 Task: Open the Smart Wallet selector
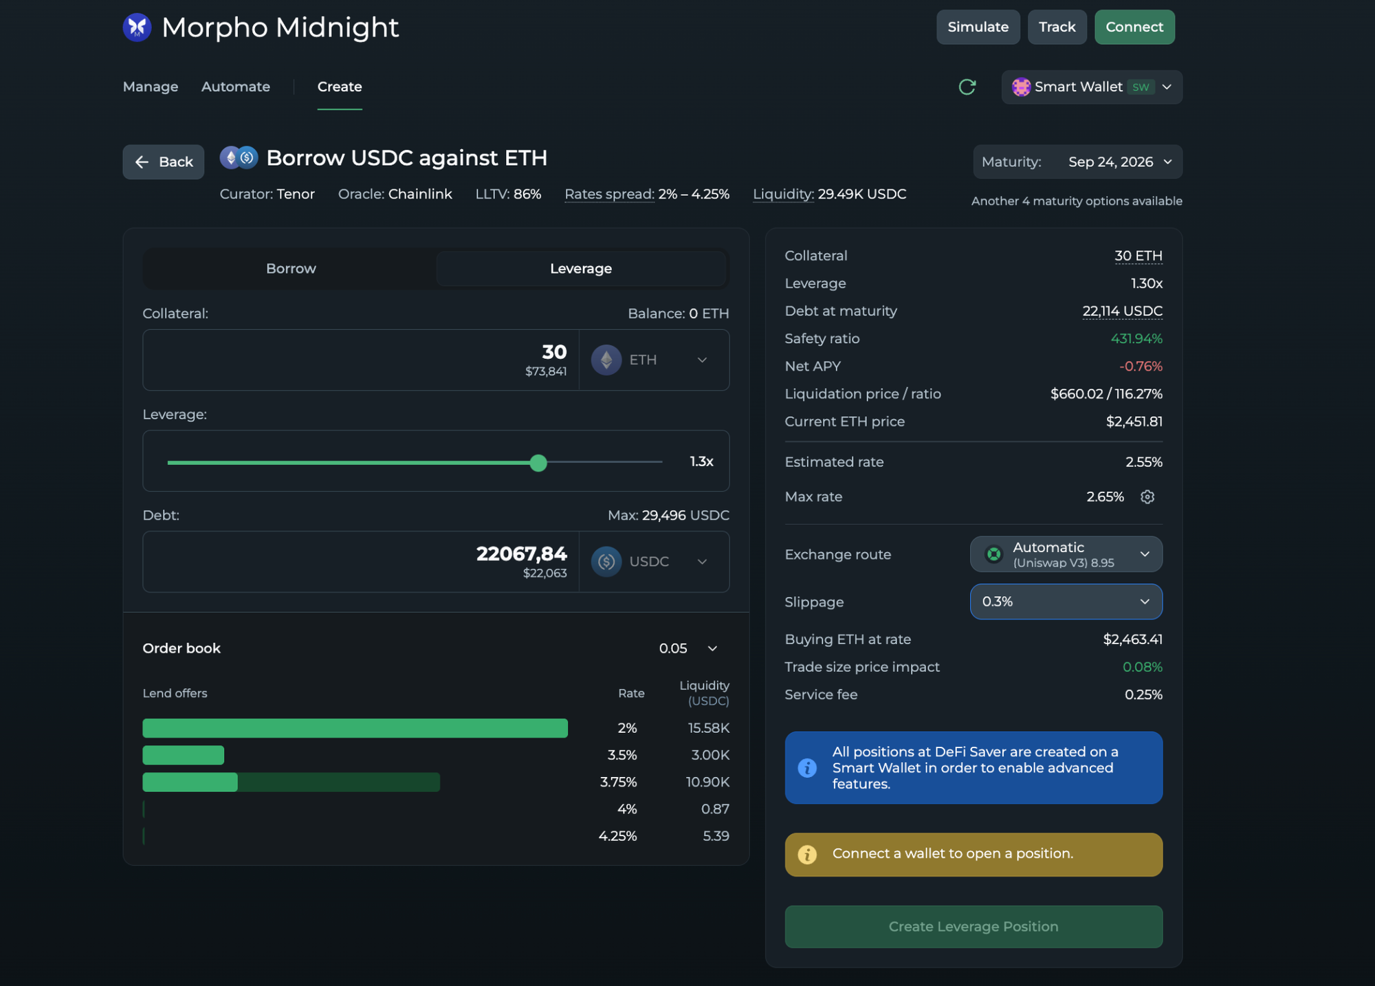1092,87
